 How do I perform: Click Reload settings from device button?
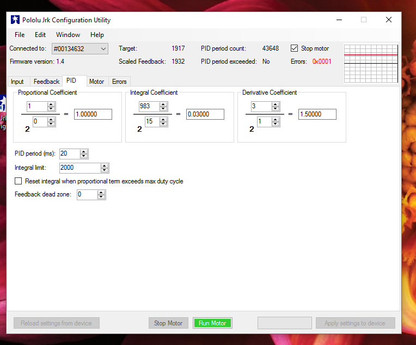[x=57, y=323]
